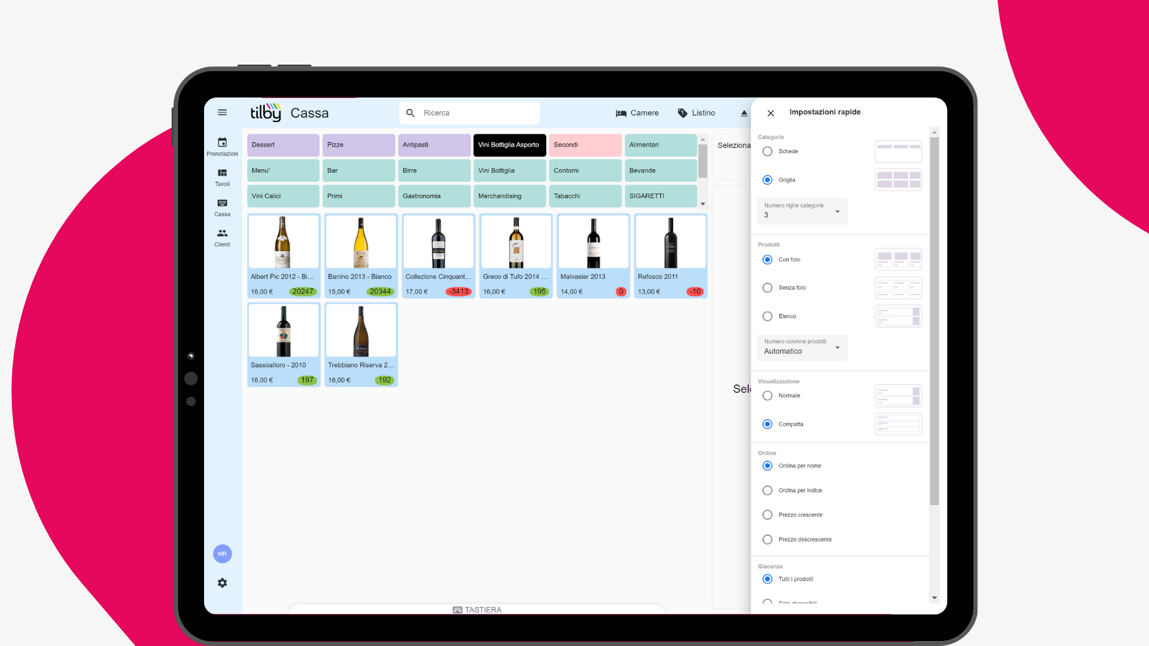This screenshot has height=646, width=1149.
Task: Select the Menu' category
Action: 283,170
